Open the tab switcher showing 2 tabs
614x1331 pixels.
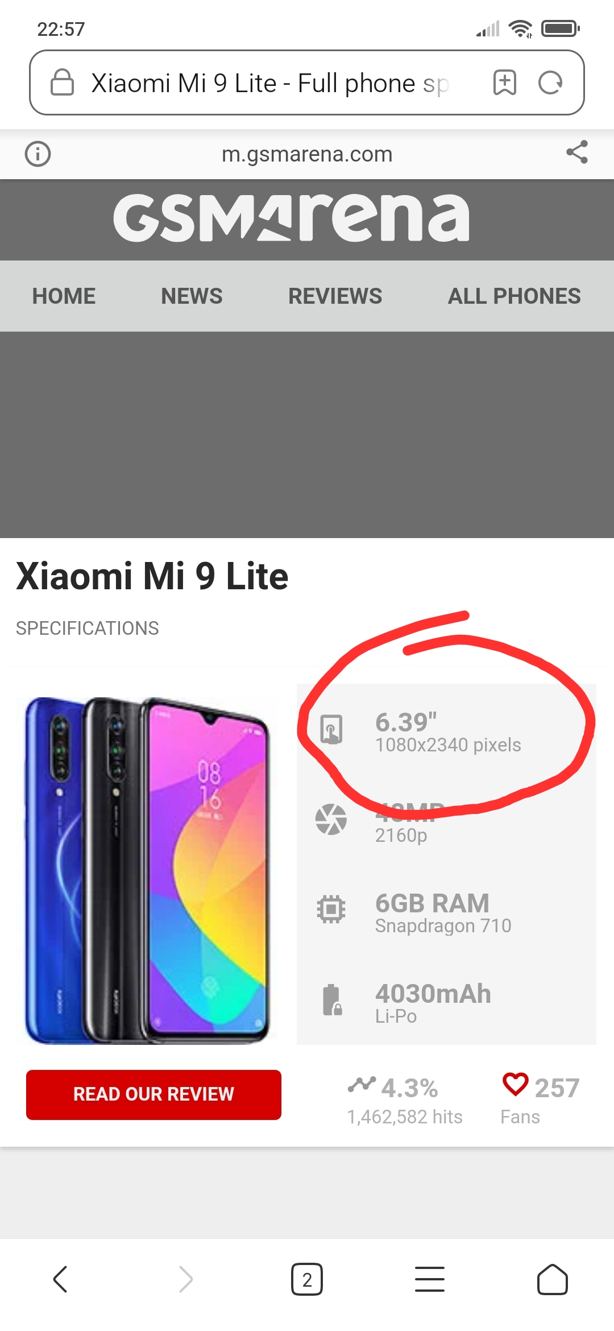click(x=307, y=1279)
